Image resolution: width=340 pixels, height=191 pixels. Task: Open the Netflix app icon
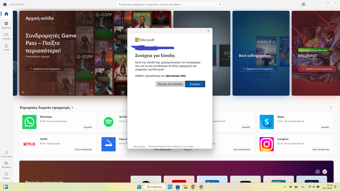[x=29, y=144]
